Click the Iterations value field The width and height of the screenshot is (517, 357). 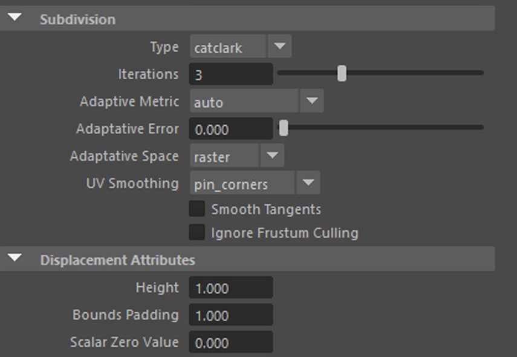(x=230, y=74)
